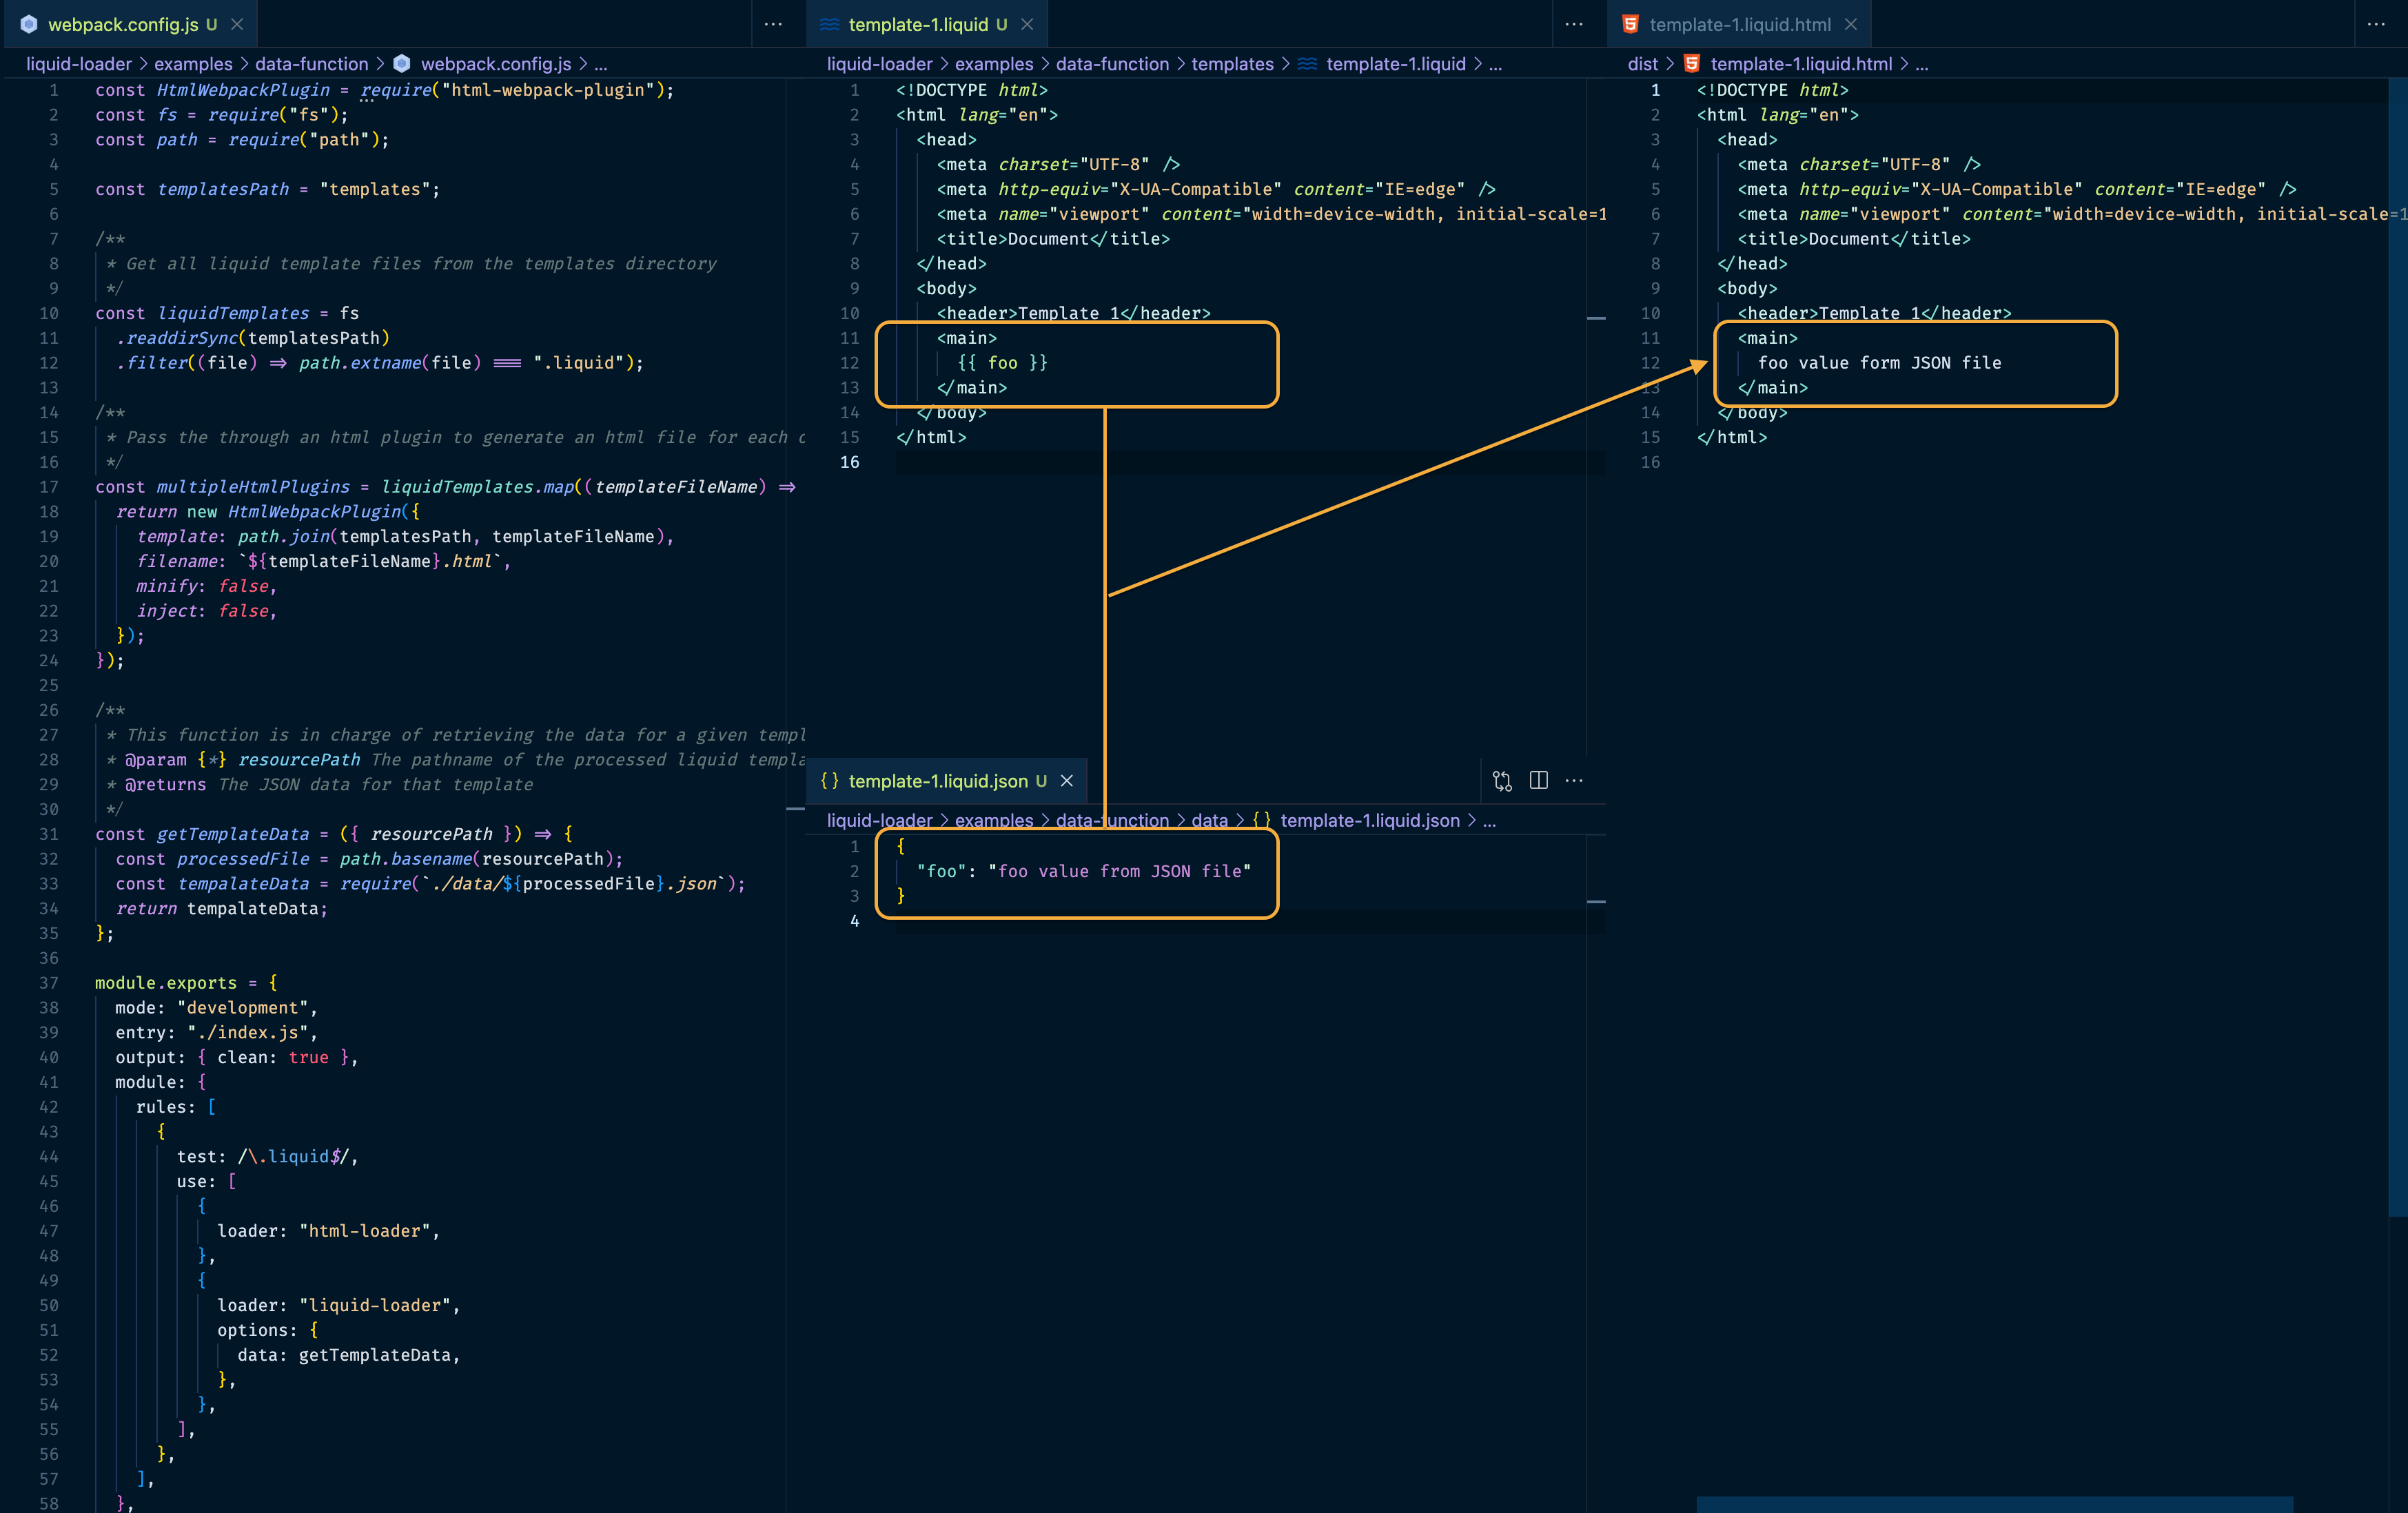Click 'examples' breadcrumb in webpack editor
2408x1513 pixels.
[x=193, y=64]
